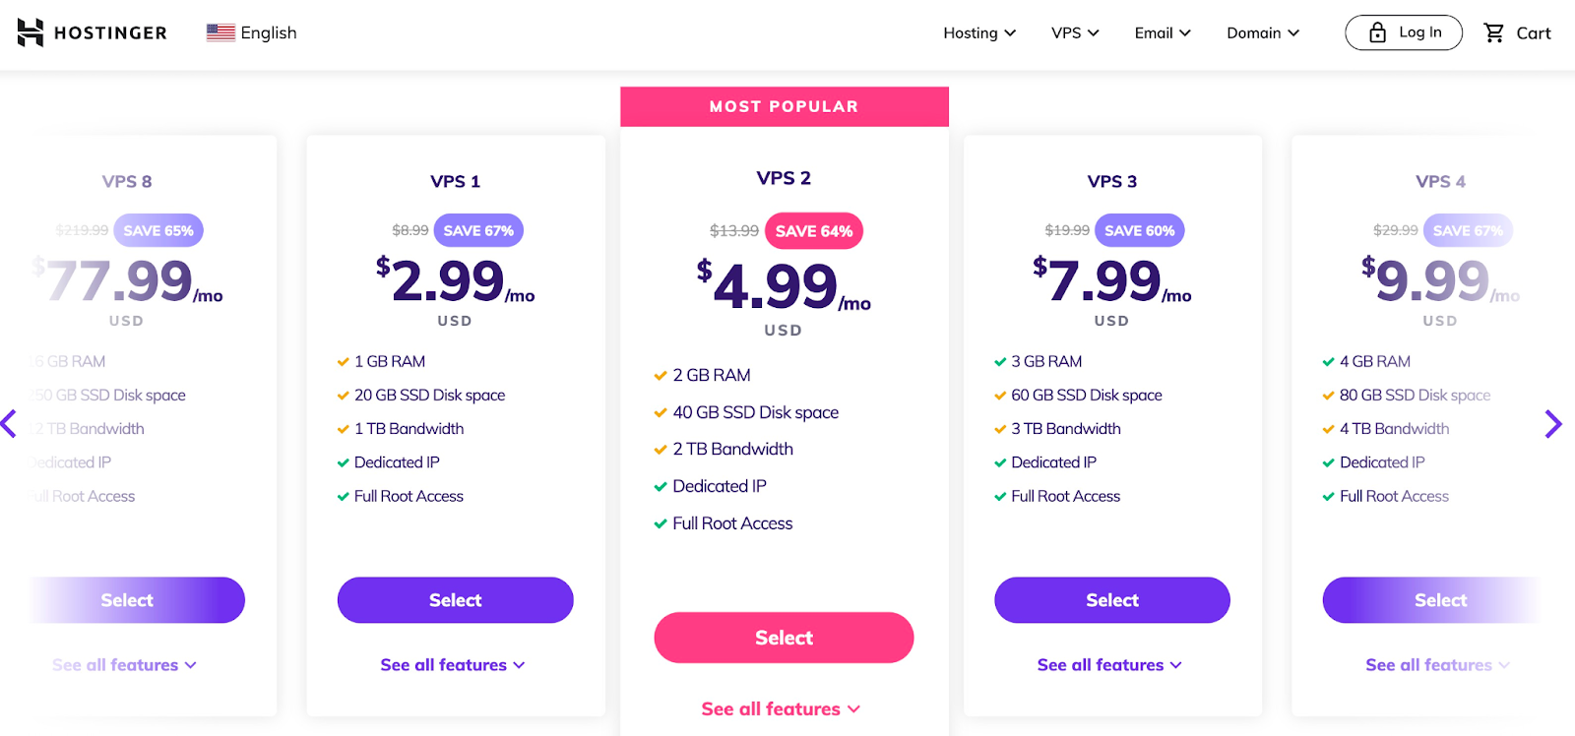Select the VPS 1 plan
1575x736 pixels.
coord(455,600)
